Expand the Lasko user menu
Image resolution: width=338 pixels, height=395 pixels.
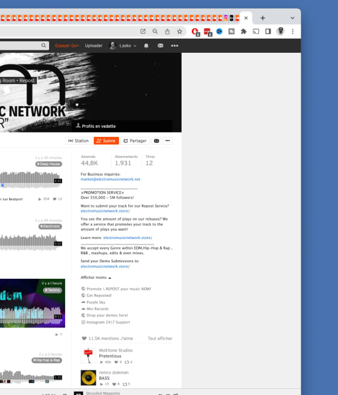click(x=123, y=45)
